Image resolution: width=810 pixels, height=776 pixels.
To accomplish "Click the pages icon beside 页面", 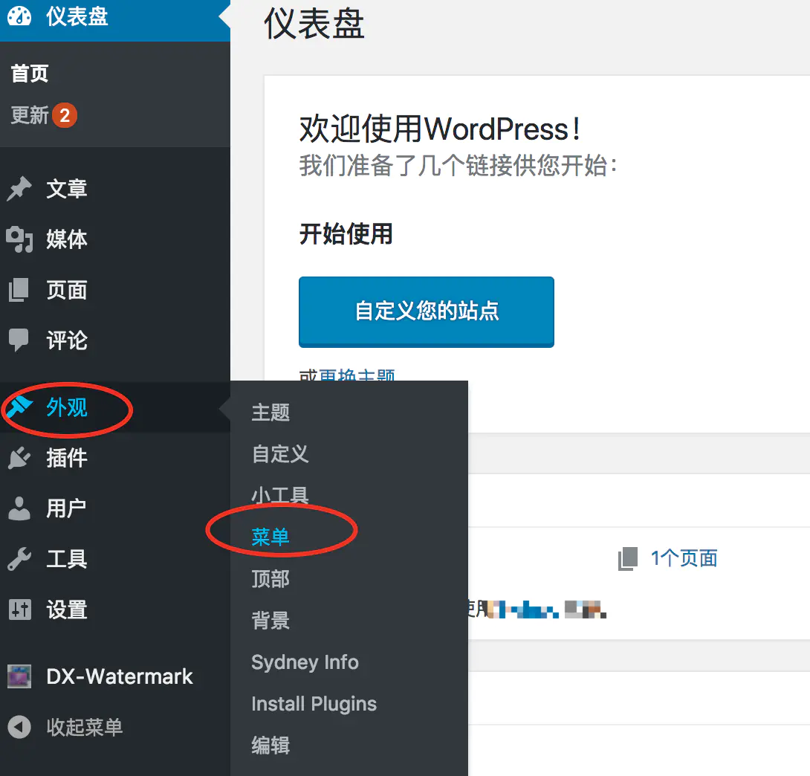I will pos(19,289).
